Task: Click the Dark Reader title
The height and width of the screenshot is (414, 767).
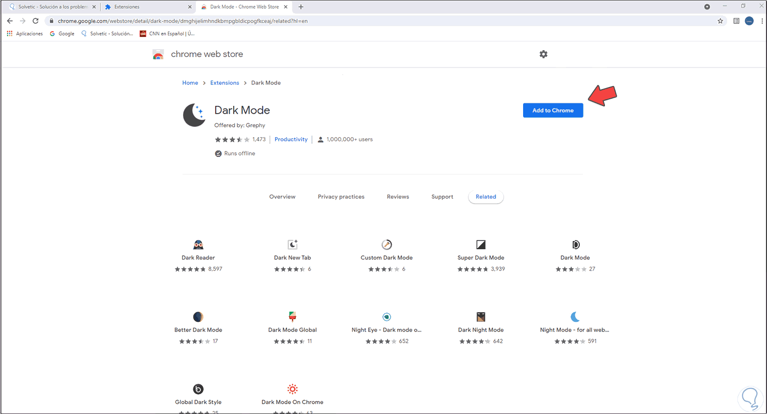Action: [x=198, y=258]
